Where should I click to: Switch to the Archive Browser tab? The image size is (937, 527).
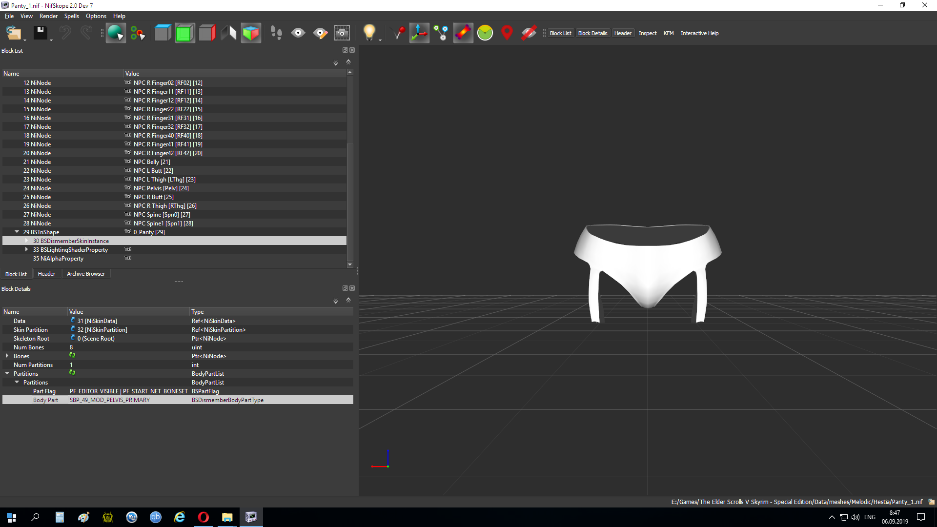point(85,274)
